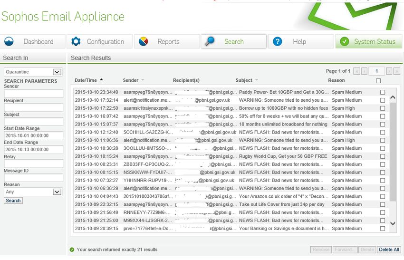The height and width of the screenshot is (260, 404).
Task: Select the Amazon.co.uk order row checkbox
Action: (x=383, y=196)
